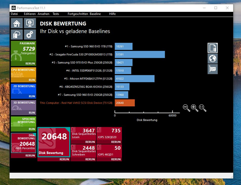Click the 'DISK BEWERTUNG' heading
The height and width of the screenshot is (185, 241).
coord(63,24)
